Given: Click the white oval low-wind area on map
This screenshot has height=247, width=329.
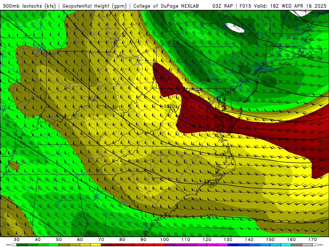Looking at the screenshot, I should coord(235,28).
